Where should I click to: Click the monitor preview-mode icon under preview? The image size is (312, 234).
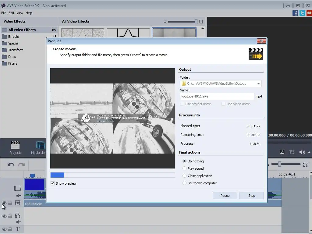tap(282, 152)
